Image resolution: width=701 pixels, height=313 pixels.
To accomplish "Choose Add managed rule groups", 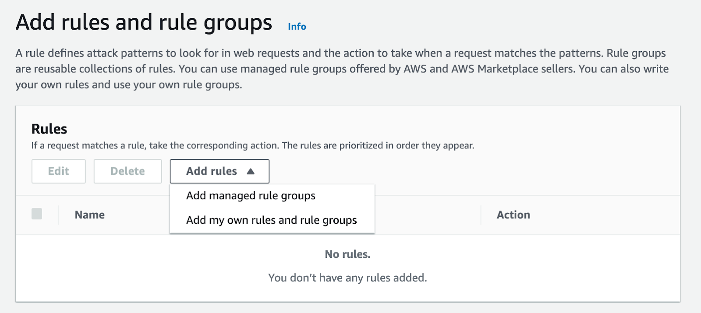I will point(251,196).
